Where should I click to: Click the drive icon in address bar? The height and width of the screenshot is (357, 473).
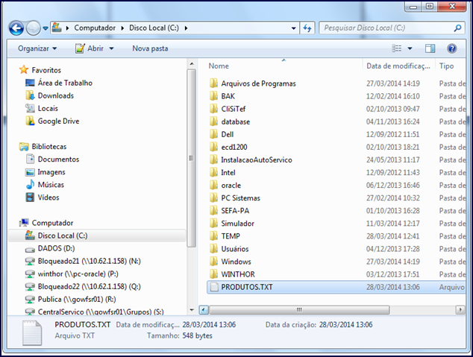tap(57, 28)
